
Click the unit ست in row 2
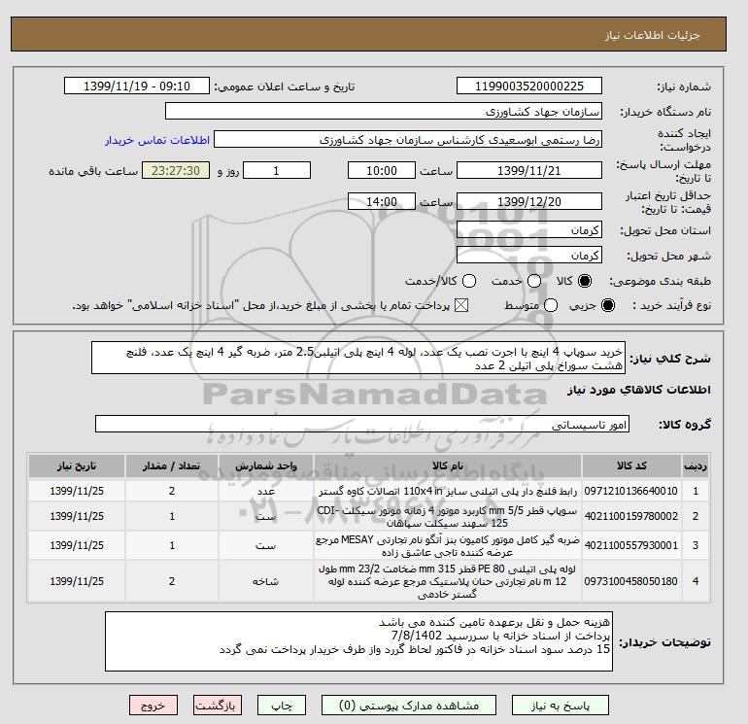click(x=266, y=516)
